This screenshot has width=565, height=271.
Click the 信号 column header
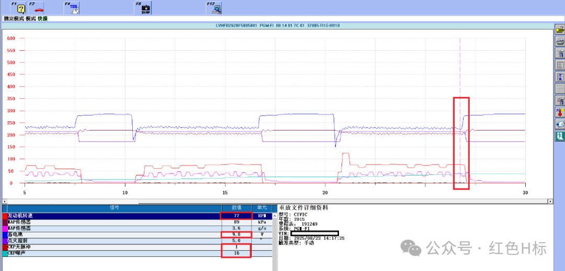[x=114, y=208]
